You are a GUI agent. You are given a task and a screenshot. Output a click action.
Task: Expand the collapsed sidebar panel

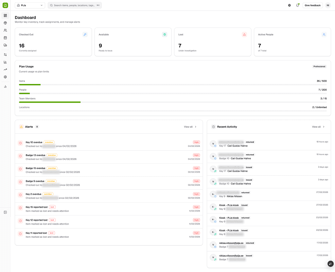(x=5, y=212)
